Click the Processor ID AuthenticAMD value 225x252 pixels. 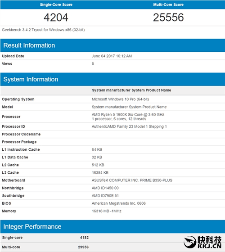tap(129, 126)
